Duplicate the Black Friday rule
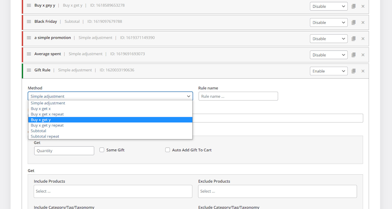The width and height of the screenshot is (392, 209). pos(353,22)
